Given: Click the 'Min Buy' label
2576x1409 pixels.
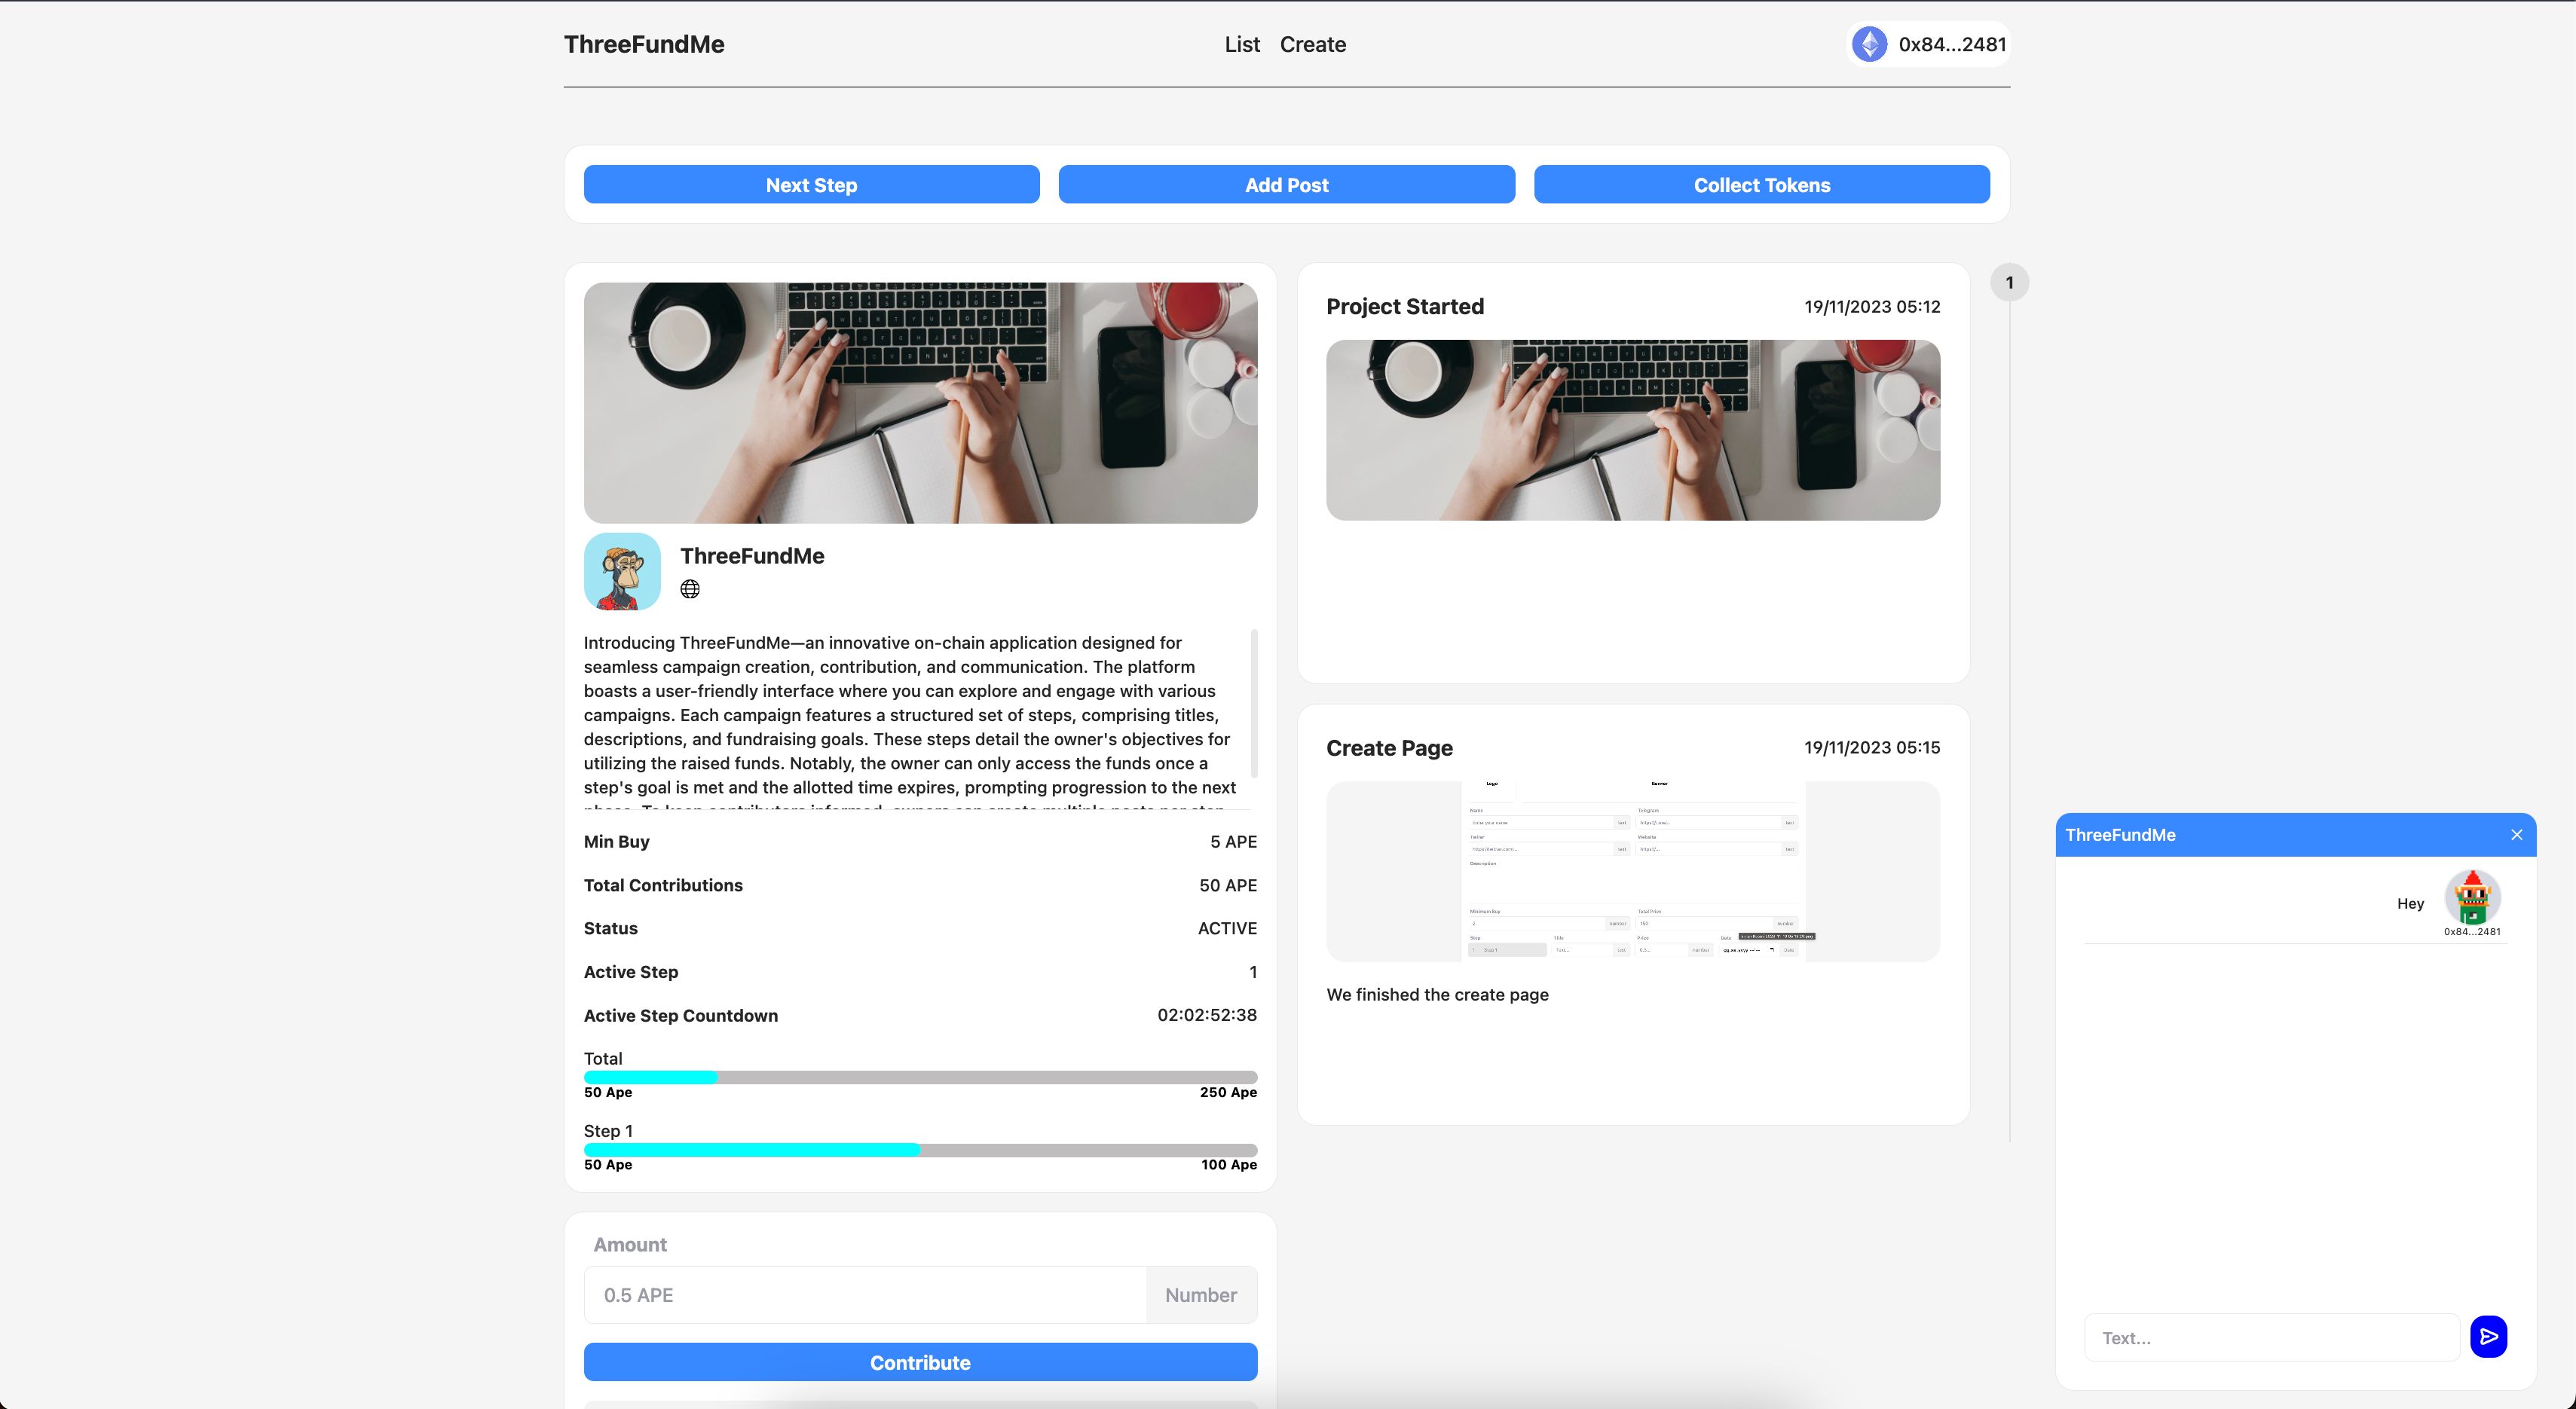Looking at the screenshot, I should click(x=616, y=842).
